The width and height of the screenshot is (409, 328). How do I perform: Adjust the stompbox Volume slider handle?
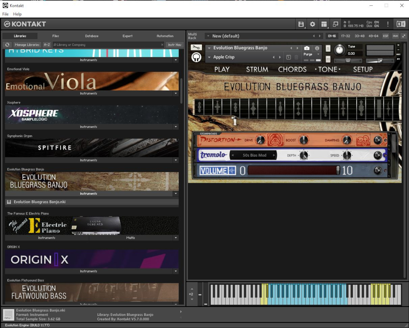338,170
